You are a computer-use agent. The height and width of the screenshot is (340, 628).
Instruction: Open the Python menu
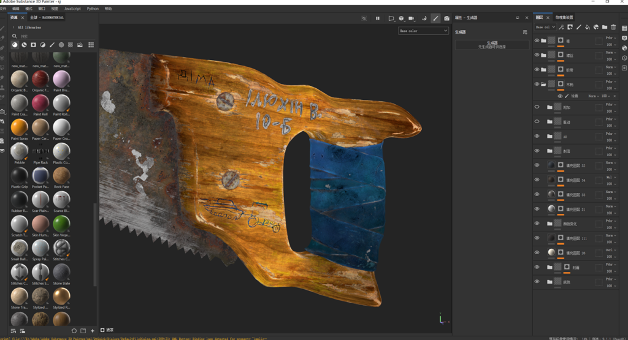tap(93, 9)
